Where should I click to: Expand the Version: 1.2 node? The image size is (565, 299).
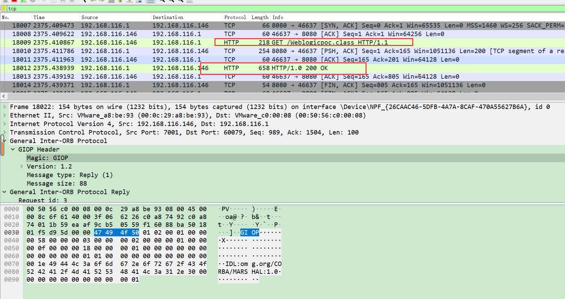[x=21, y=167]
